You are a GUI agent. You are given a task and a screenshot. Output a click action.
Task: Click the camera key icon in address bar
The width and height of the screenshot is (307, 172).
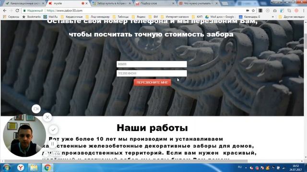pyautogui.click(x=248, y=11)
